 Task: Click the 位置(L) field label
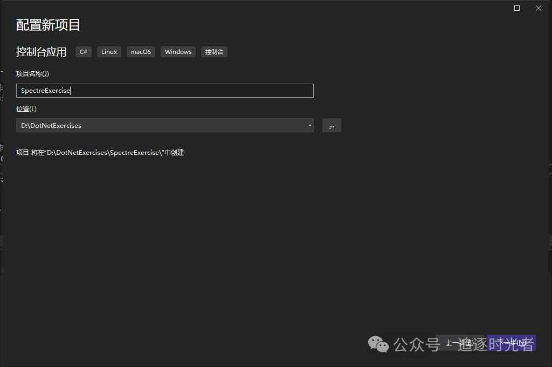26,108
